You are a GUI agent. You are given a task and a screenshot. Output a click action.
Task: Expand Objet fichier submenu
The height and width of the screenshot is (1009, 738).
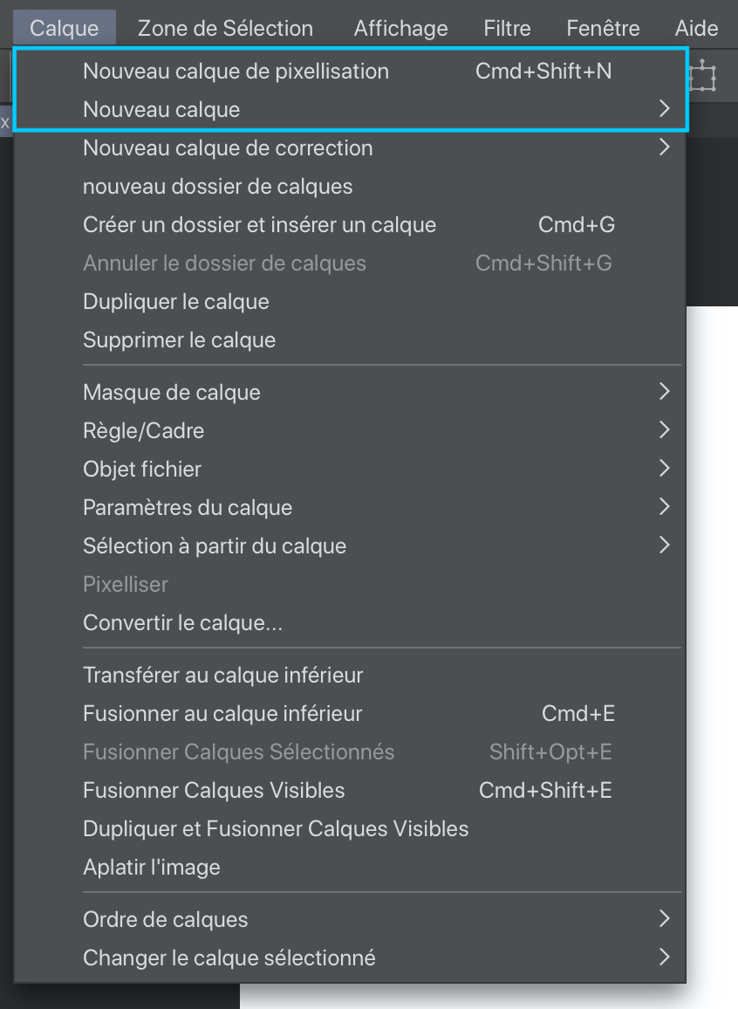tap(142, 470)
